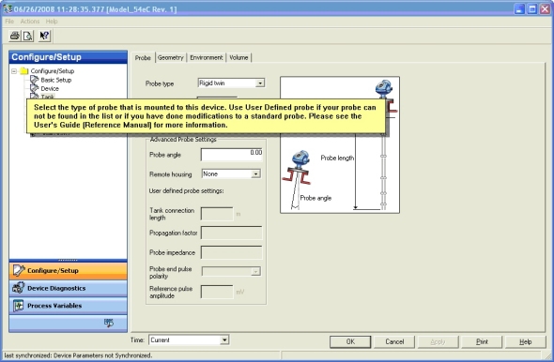The height and width of the screenshot is (362, 554).
Task: Click the probe diagram illustration
Action: tap(340, 144)
